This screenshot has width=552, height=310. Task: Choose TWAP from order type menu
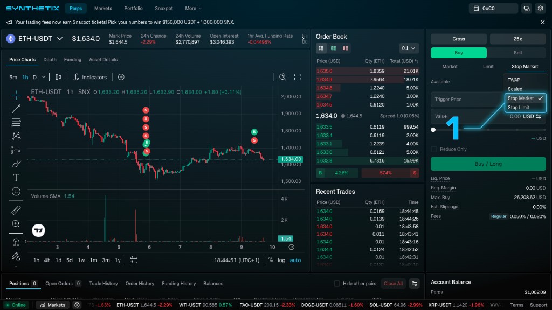pyautogui.click(x=514, y=80)
